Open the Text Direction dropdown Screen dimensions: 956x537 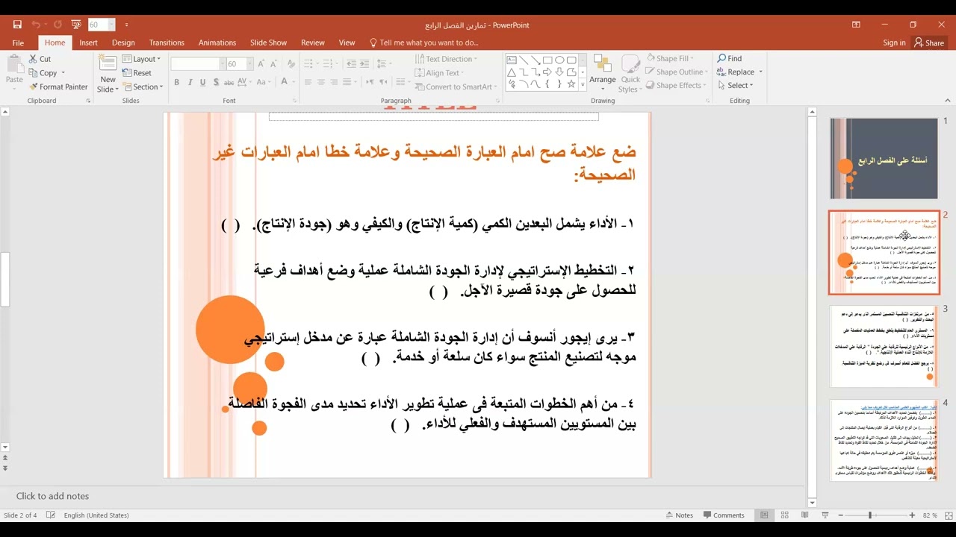coord(447,59)
